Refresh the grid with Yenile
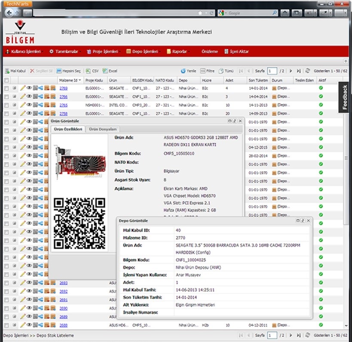The height and width of the screenshot is (342, 352). coord(188,71)
